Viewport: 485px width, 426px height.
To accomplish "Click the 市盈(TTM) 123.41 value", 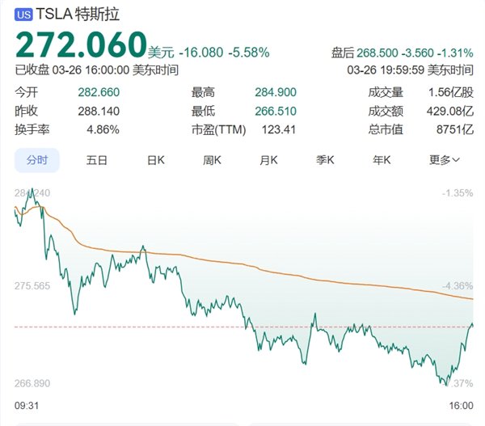I will 279,129.
